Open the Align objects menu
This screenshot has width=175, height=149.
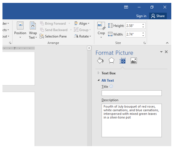point(82,23)
